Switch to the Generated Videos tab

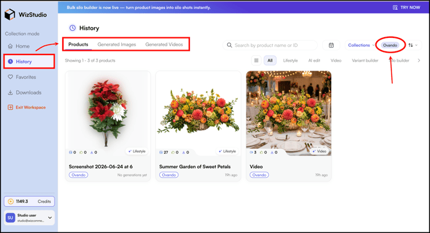tap(164, 44)
